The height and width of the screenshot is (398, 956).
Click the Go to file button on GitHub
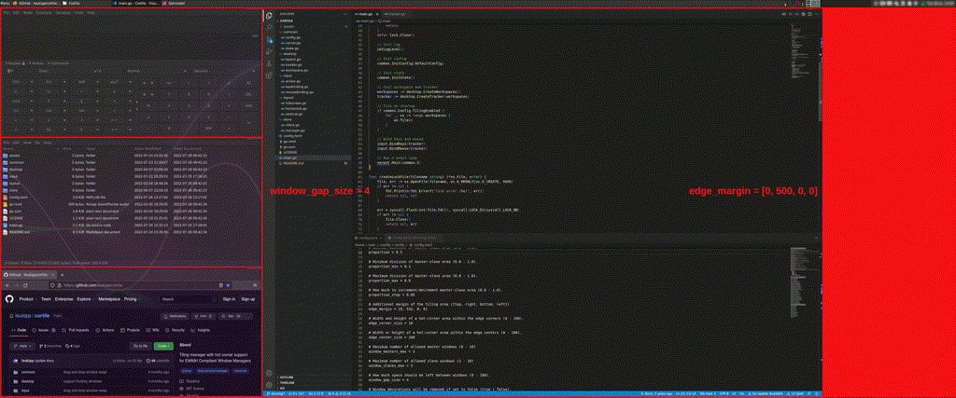click(140, 346)
